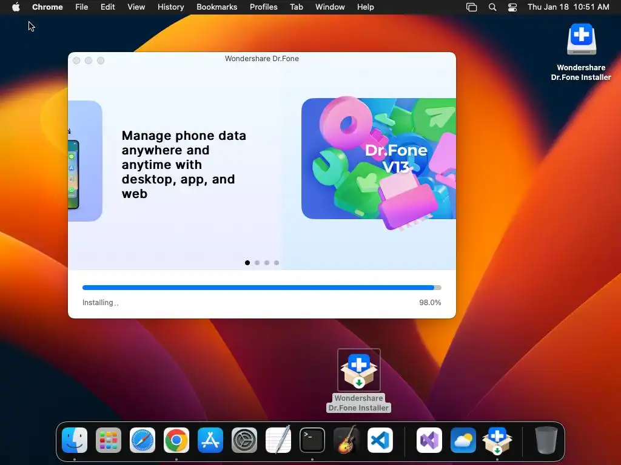The height and width of the screenshot is (465, 621).
Task: Open the Edit menu
Action: (107, 7)
